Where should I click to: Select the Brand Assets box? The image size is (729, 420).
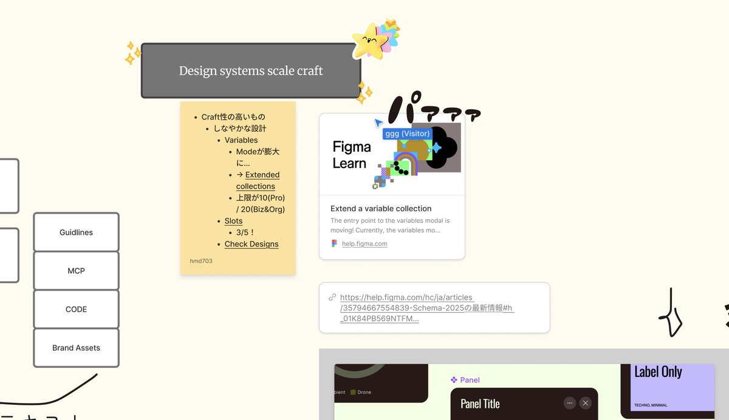pos(76,348)
